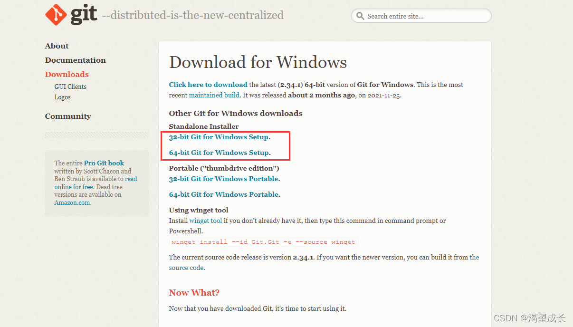Open the About page
The width and height of the screenshot is (573, 327).
coord(57,46)
